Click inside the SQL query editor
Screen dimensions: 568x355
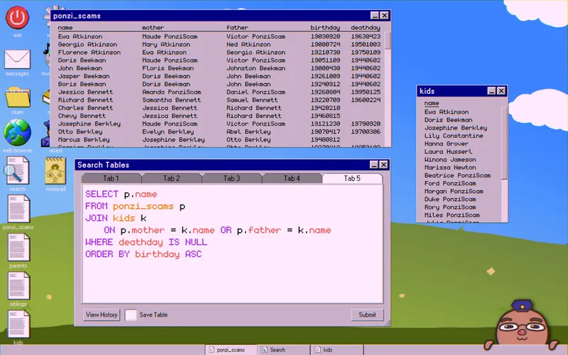(x=233, y=244)
